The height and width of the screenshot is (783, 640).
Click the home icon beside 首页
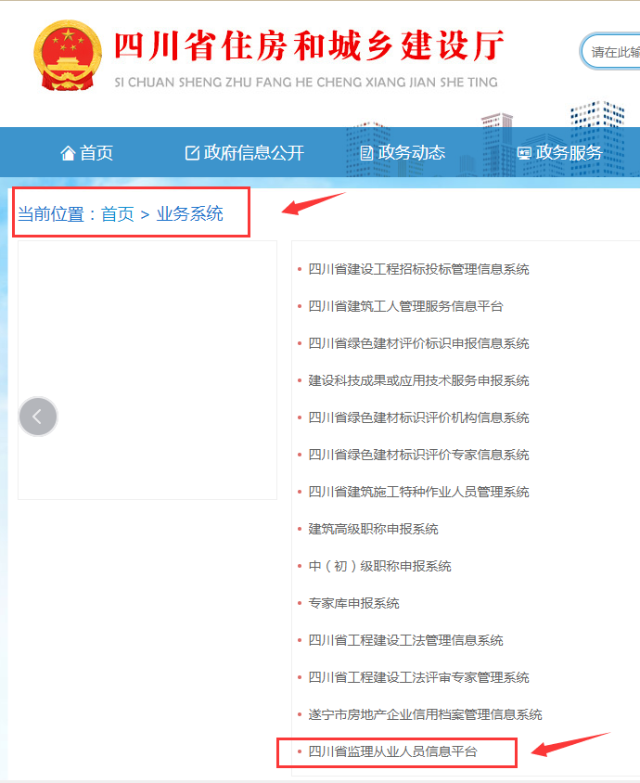coord(68,153)
